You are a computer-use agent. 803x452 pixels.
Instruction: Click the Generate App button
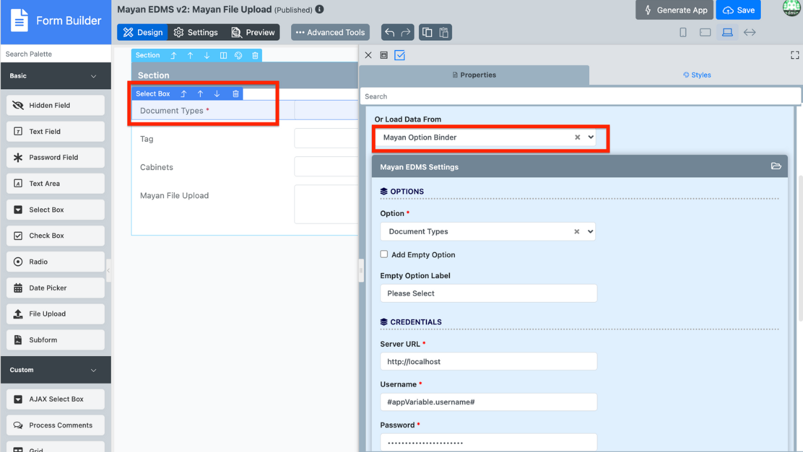tap(674, 10)
